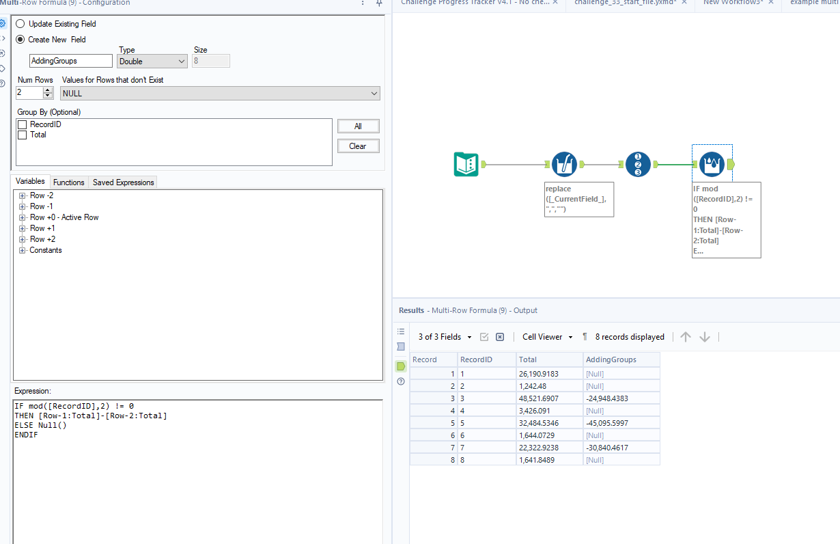Check Total in the Group By list
This screenshot has height=544, width=840.
pos(23,134)
